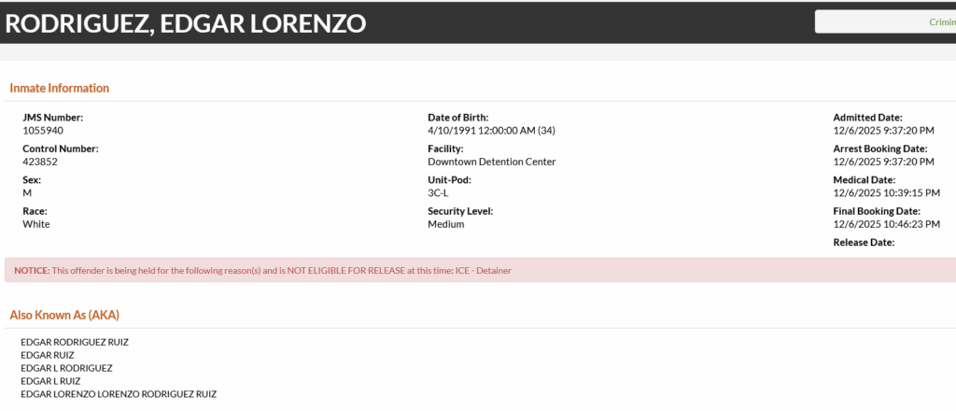This screenshot has width=956, height=411.
Task: Click the Final Booking Date value
Action: tap(886, 224)
